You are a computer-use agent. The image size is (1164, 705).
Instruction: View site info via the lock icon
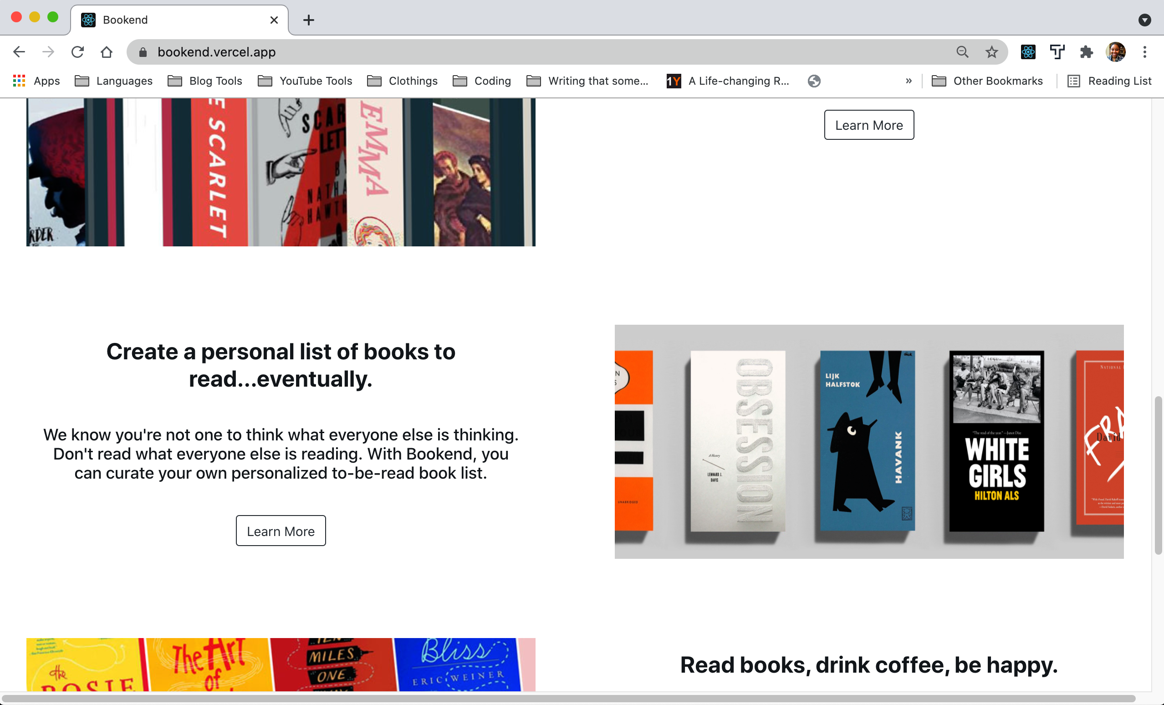[x=143, y=52]
